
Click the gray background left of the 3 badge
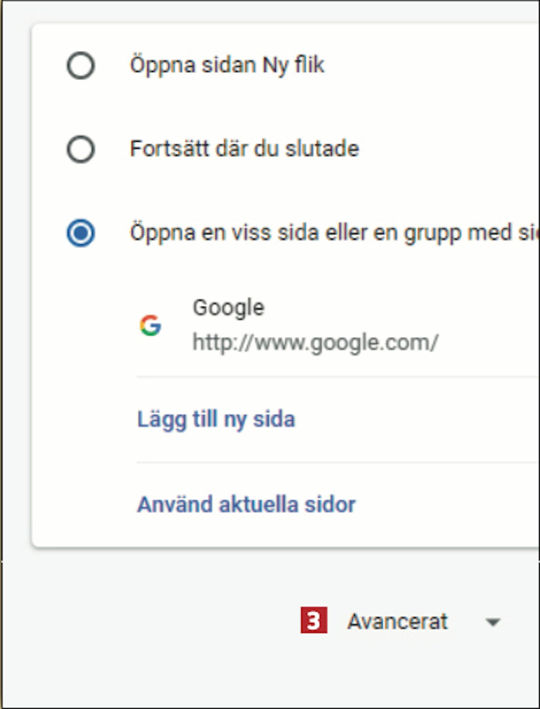pyautogui.click(x=162, y=621)
